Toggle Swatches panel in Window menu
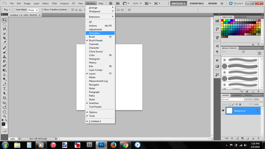This screenshot has height=149, width=265. (100, 103)
